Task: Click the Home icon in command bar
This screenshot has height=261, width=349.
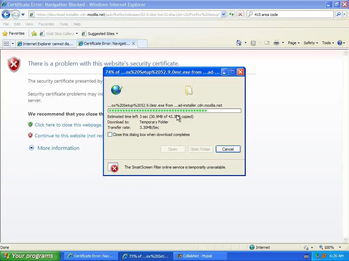Action: 239,43
